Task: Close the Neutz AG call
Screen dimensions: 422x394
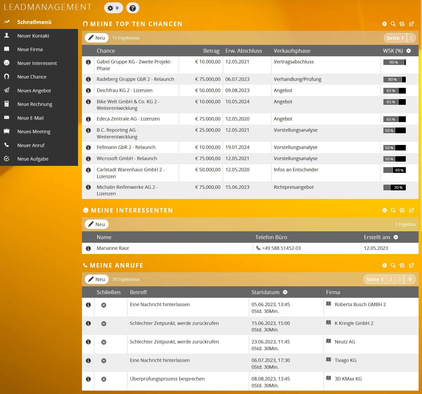Action: [104, 342]
